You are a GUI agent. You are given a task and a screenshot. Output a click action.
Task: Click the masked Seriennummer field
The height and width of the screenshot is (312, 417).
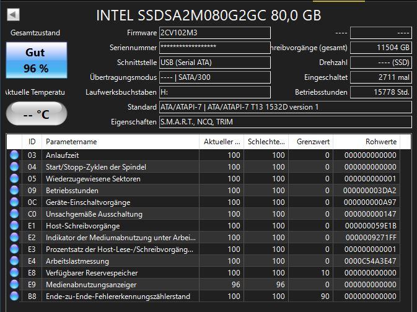pos(215,48)
